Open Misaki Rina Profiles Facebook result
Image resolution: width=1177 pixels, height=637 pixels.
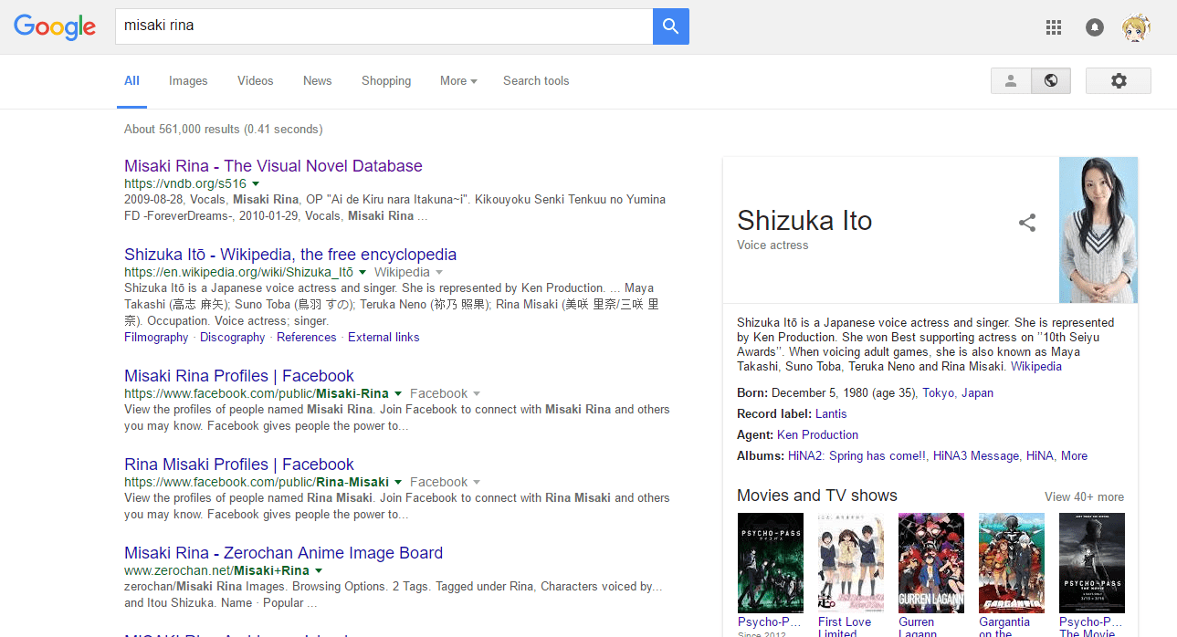click(239, 376)
